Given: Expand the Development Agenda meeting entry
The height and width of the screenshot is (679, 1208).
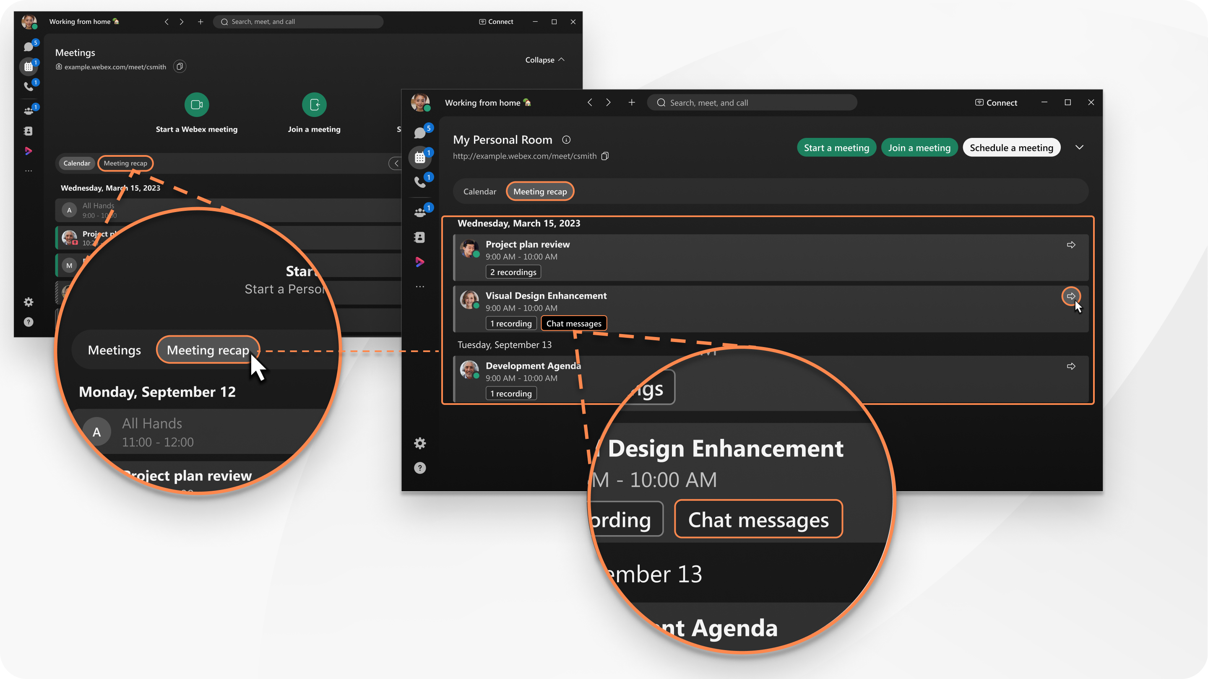Looking at the screenshot, I should click(1070, 365).
